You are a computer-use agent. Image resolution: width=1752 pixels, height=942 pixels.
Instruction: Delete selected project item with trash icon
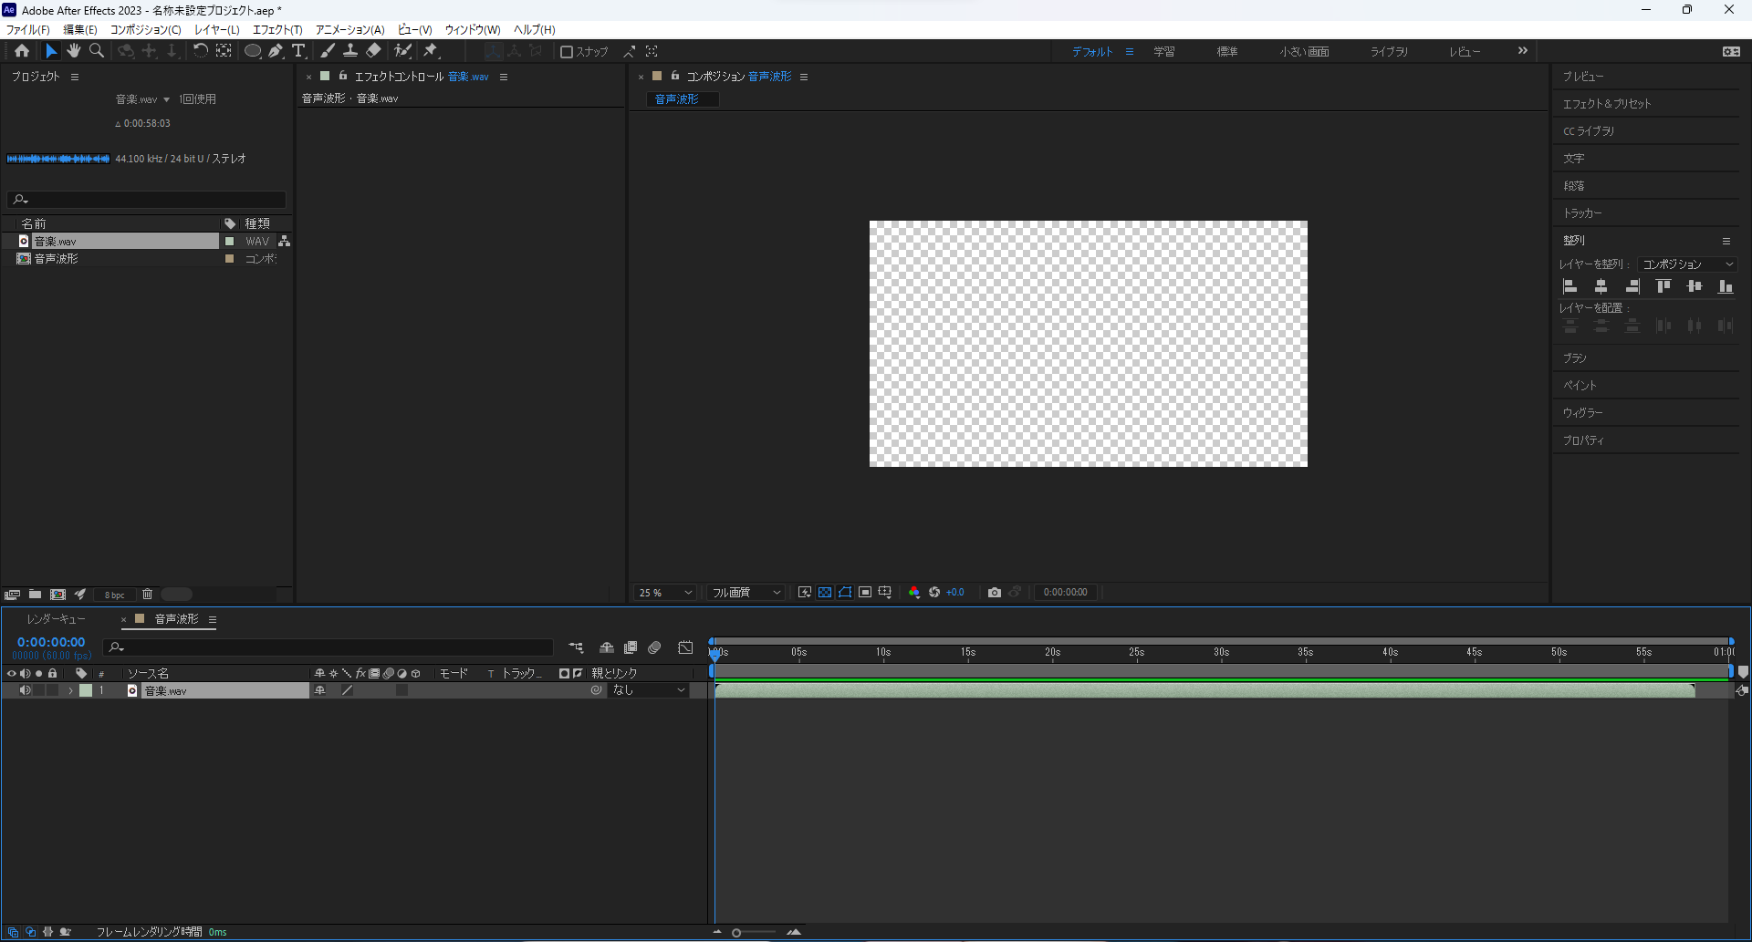coord(147,595)
